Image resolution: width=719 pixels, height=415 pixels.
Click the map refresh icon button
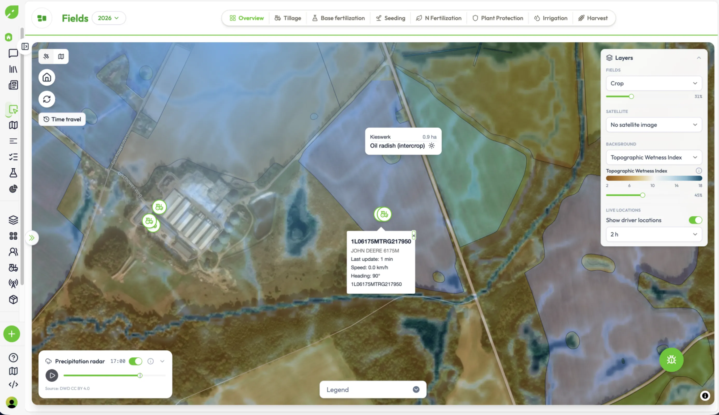point(47,99)
